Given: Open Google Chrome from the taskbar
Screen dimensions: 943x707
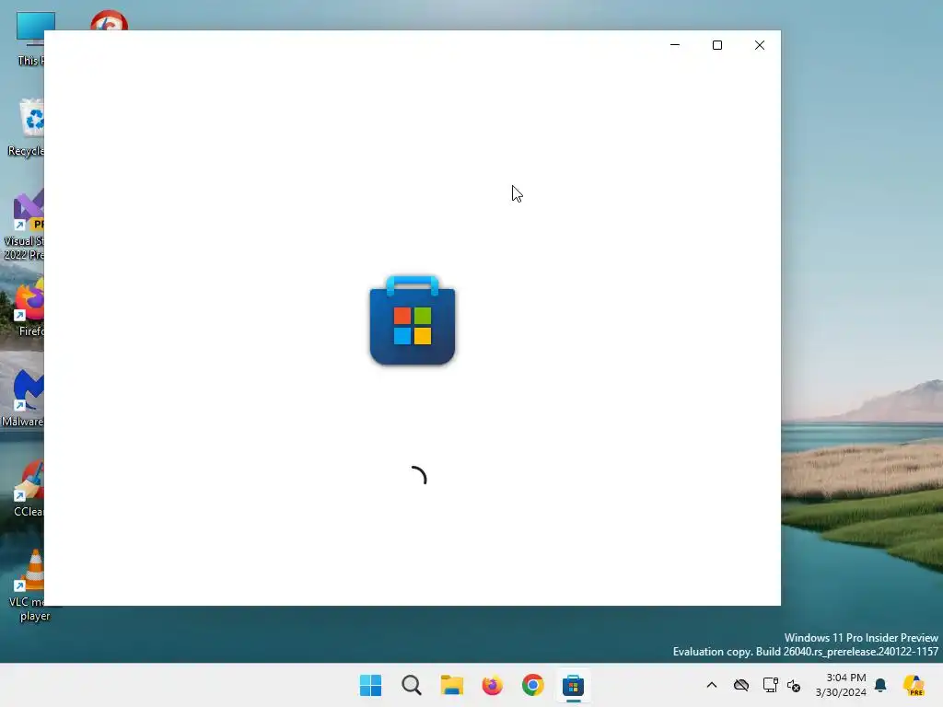Looking at the screenshot, I should pos(533,685).
